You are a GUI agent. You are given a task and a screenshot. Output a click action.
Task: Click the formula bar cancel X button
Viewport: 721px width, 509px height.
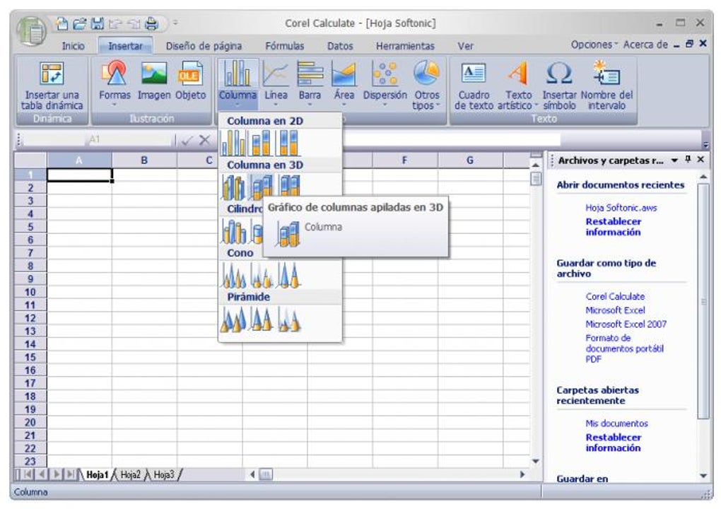click(x=204, y=140)
